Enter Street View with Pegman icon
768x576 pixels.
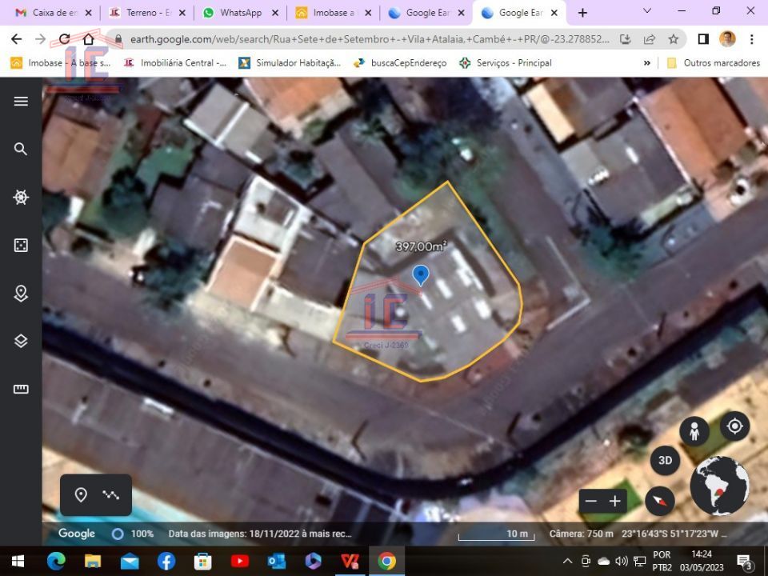pyautogui.click(x=694, y=431)
